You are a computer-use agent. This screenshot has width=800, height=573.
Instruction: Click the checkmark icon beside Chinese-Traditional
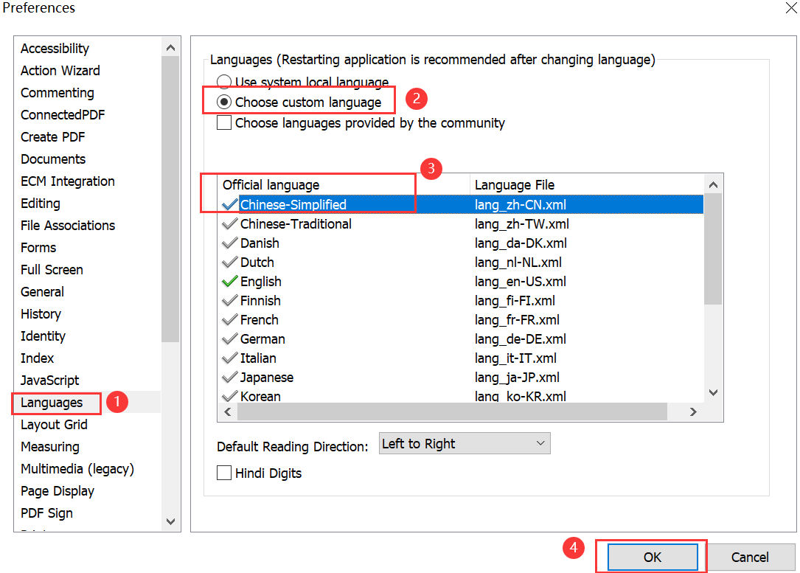pyautogui.click(x=230, y=224)
